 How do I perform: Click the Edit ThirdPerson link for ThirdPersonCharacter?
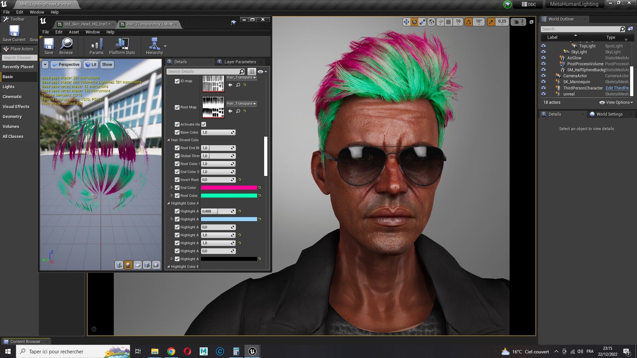[x=617, y=88]
